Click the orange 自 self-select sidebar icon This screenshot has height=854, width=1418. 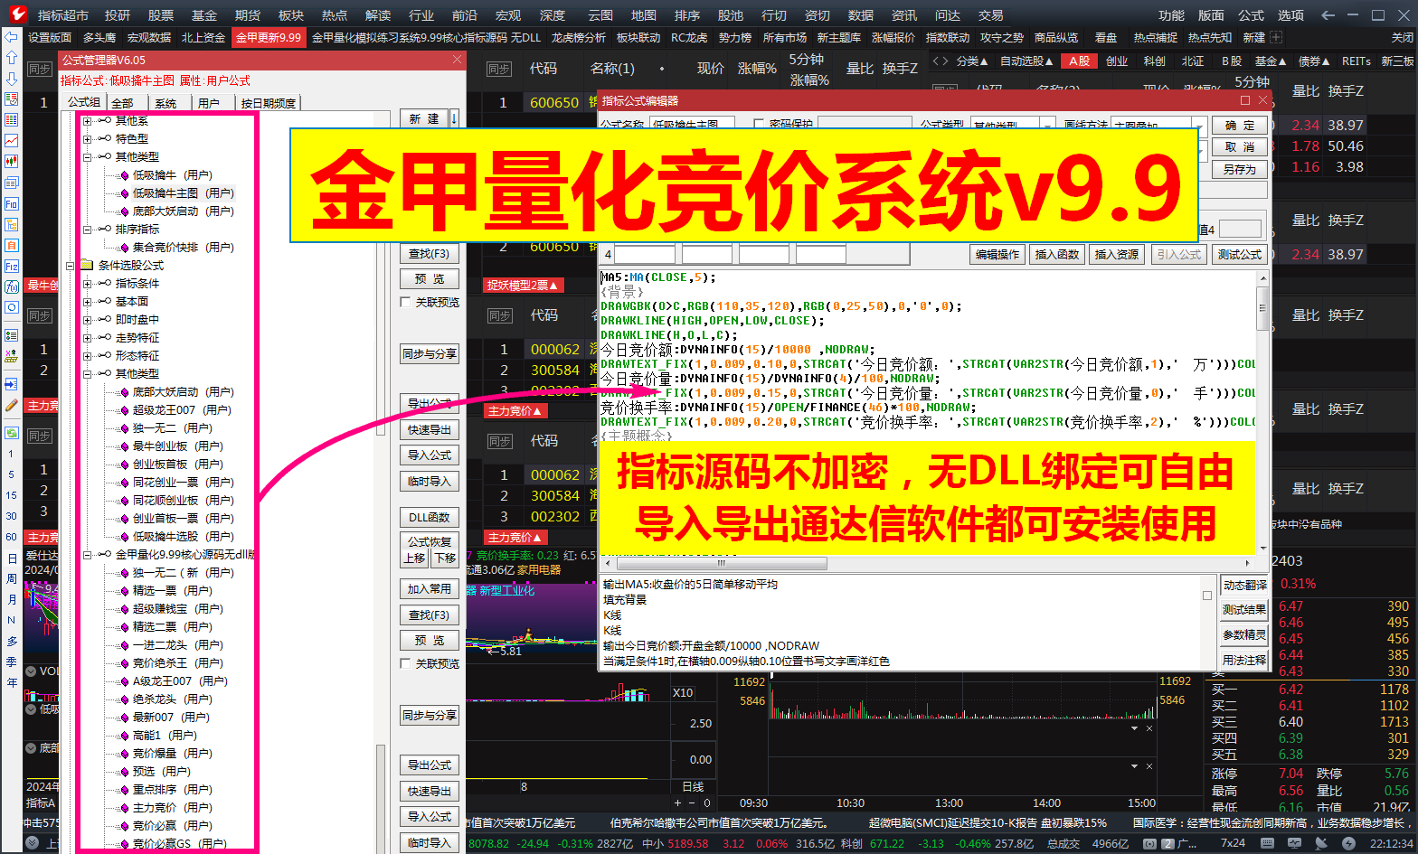pyautogui.click(x=11, y=245)
